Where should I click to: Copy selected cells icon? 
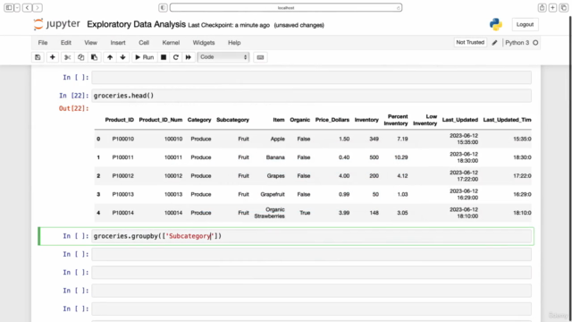tap(80, 57)
